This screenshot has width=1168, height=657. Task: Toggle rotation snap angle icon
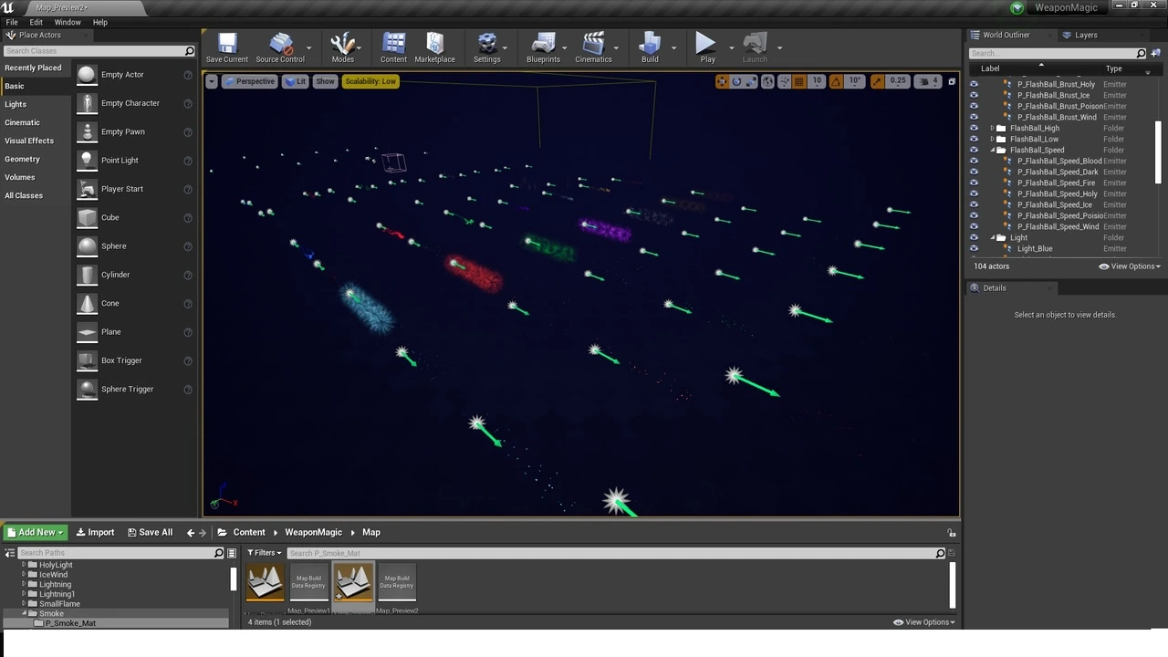pos(836,81)
